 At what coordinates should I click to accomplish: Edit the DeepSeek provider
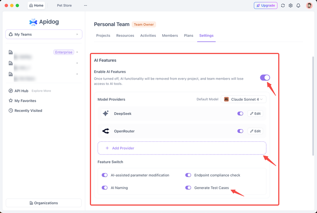256,114
